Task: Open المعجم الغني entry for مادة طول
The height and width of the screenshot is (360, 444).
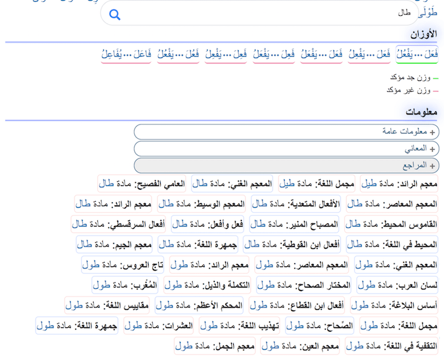Action: tap(396, 265)
